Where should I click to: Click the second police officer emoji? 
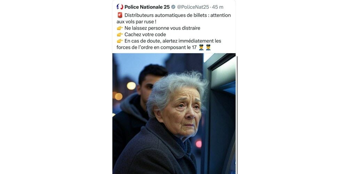click(208, 47)
